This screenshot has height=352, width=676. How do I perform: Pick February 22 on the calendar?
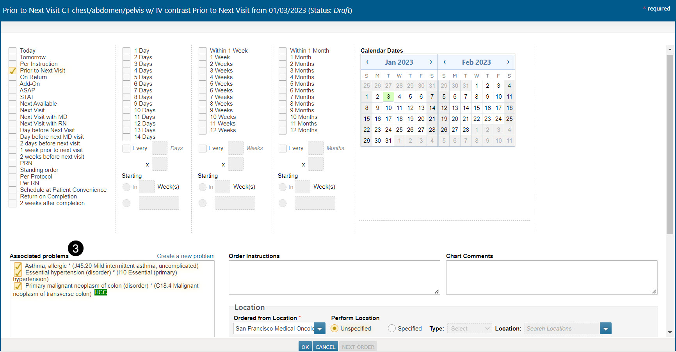click(x=477, y=119)
